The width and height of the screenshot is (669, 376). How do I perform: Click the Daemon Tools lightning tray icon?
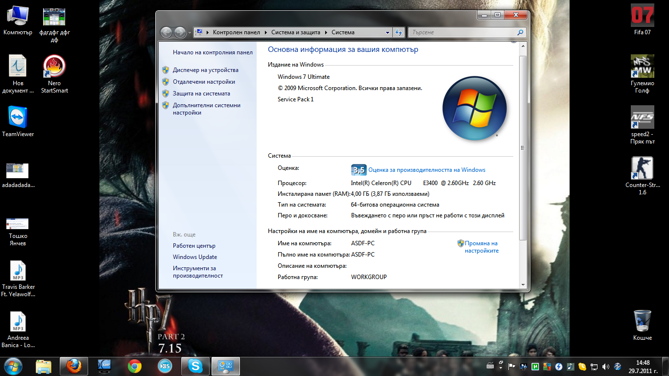pos(559,366)
